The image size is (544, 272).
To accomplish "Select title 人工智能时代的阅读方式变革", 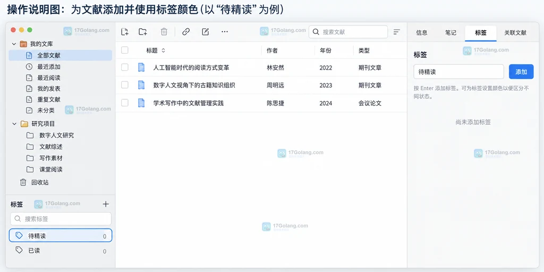I will 191,67.
